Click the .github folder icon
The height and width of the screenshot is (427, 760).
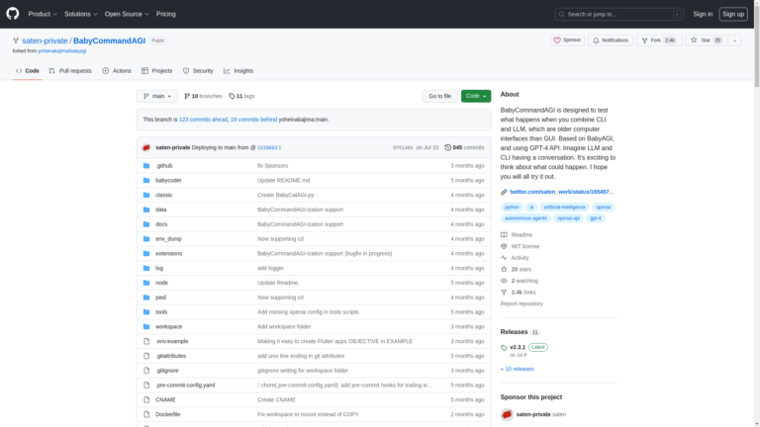tap(146, 165)
